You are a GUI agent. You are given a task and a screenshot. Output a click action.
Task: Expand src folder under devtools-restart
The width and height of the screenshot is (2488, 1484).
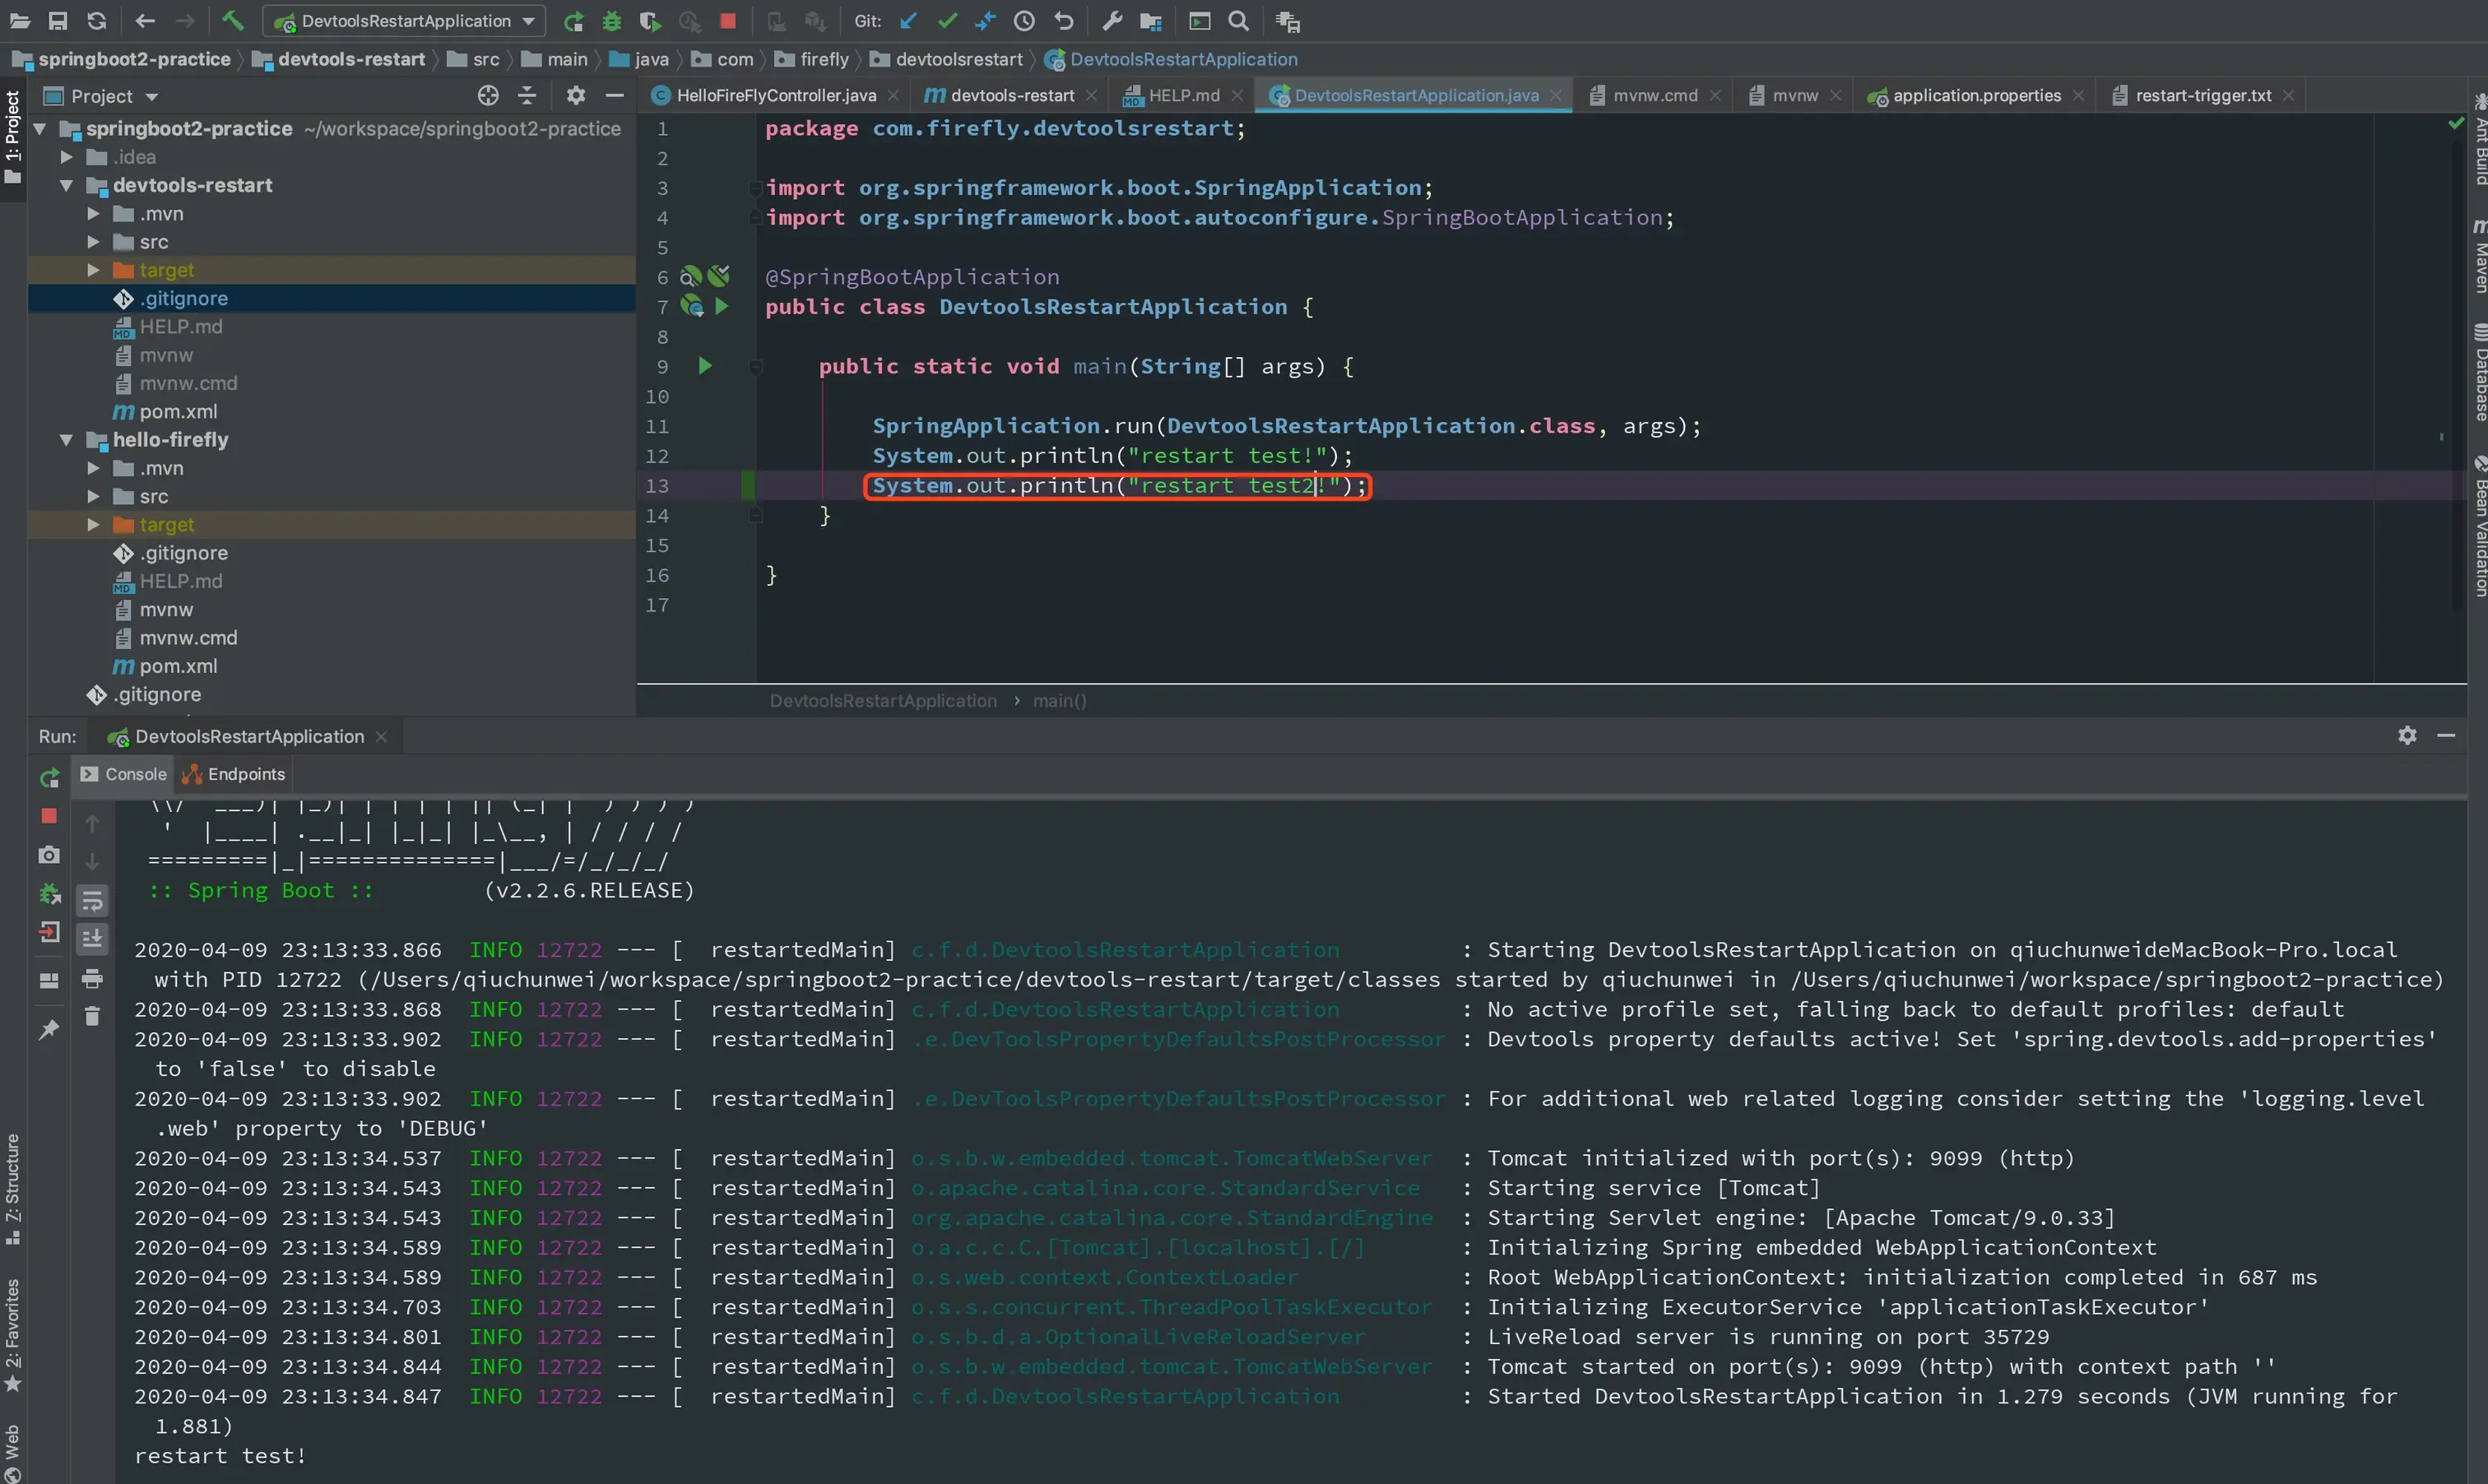tap(93, 242)
